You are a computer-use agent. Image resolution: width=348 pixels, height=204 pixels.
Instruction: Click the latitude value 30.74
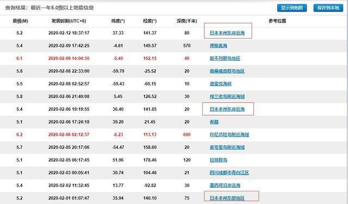(x=118, y=172)
